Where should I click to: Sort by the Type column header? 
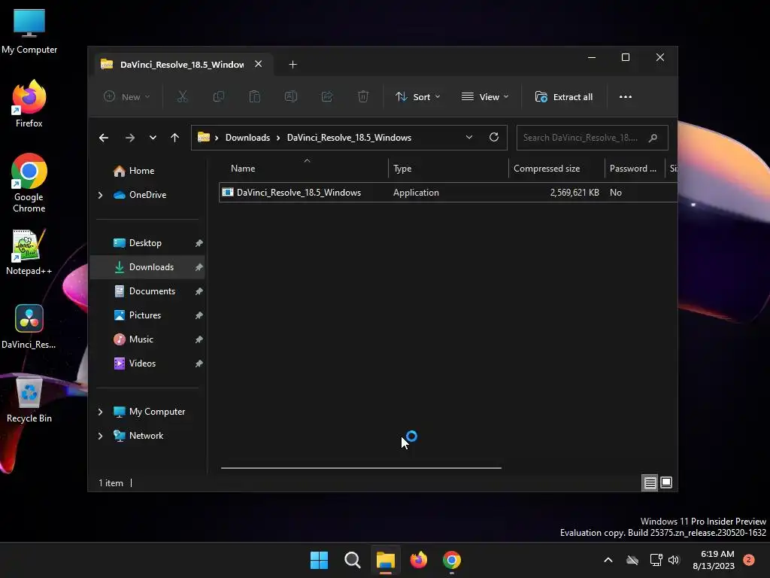click(x=448, y=169)
